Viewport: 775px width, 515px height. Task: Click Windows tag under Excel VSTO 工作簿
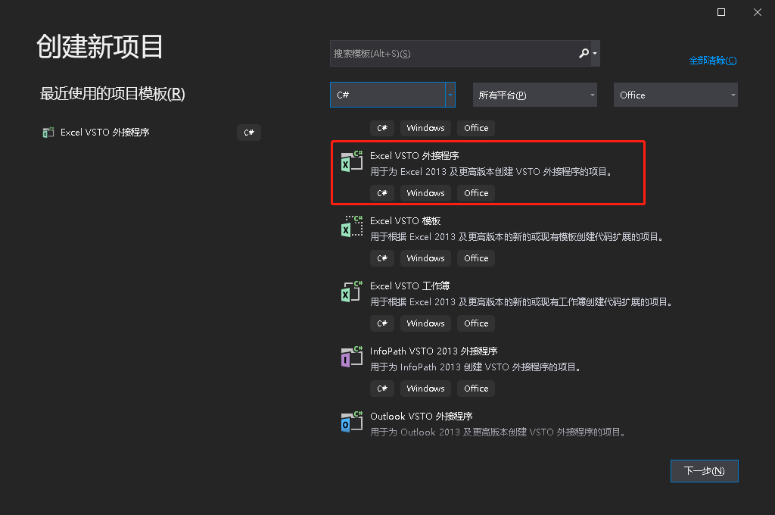click(x=425, y=323)
